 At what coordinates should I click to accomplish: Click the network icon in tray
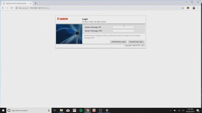click(179, 110)
